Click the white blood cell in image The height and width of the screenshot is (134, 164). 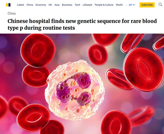[x=75, y=90]
